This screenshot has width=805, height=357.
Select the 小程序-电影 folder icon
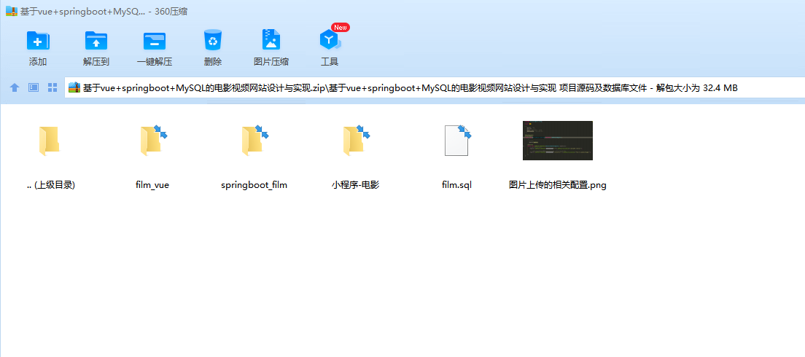[355, 141]
